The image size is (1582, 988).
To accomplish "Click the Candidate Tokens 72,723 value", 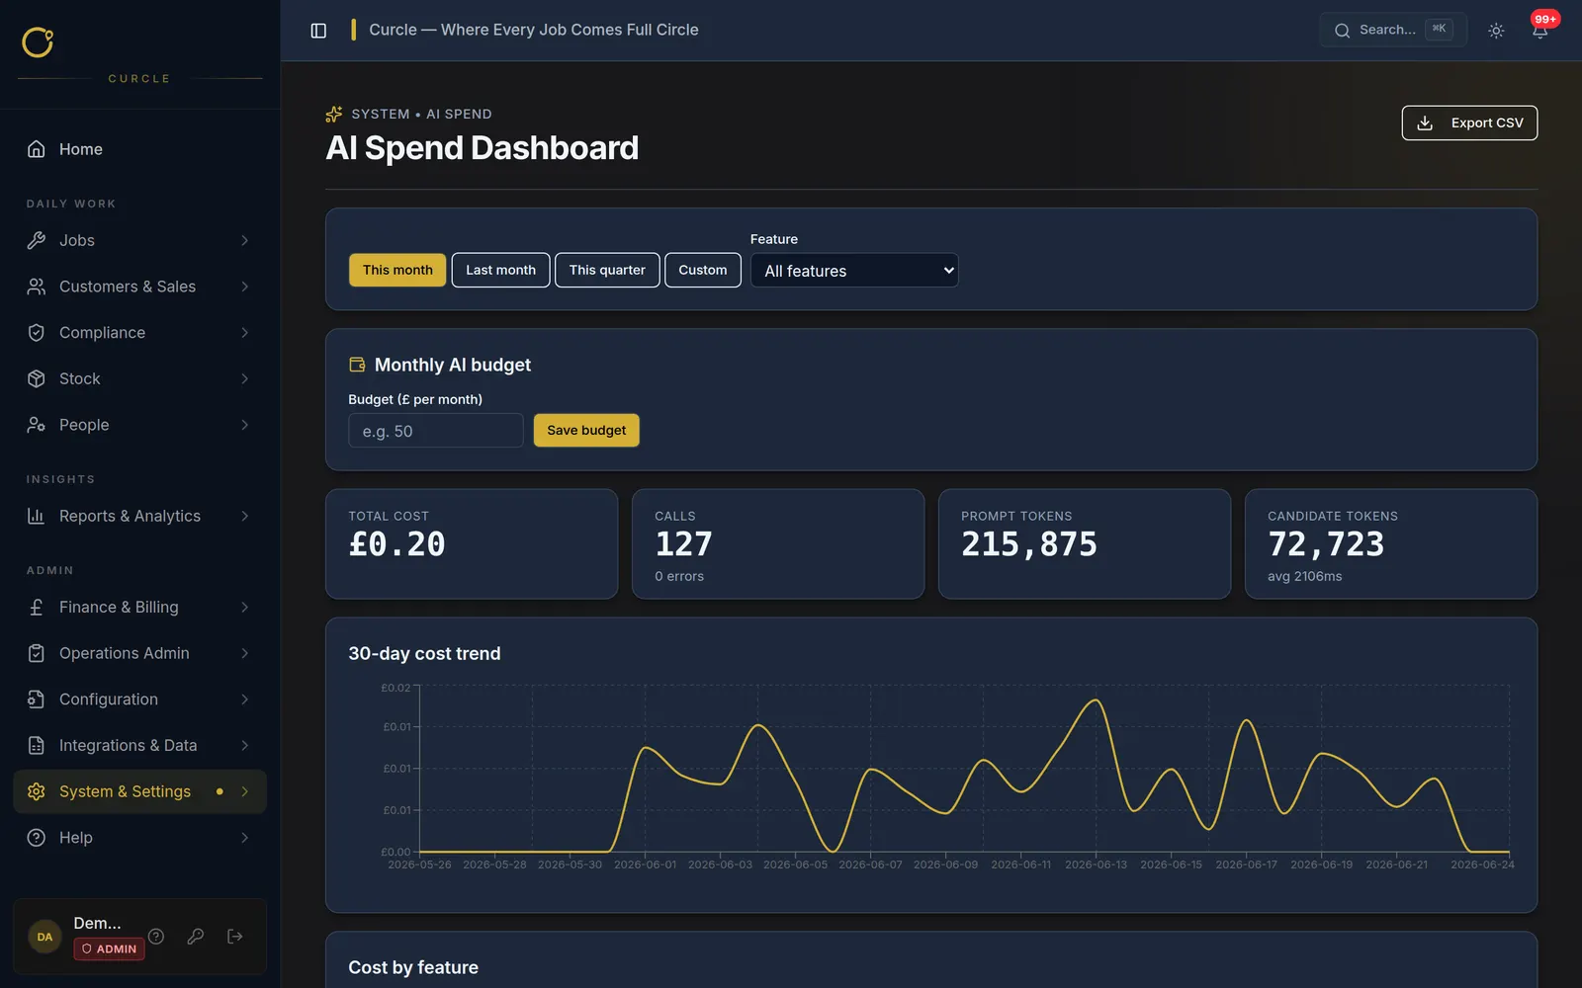I will pos(1326,544).
